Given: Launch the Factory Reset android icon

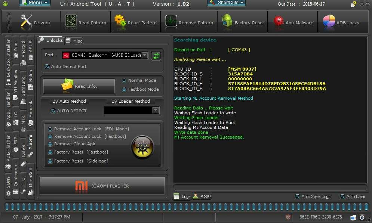Looking at the screenshot, I should pos(227,21).
